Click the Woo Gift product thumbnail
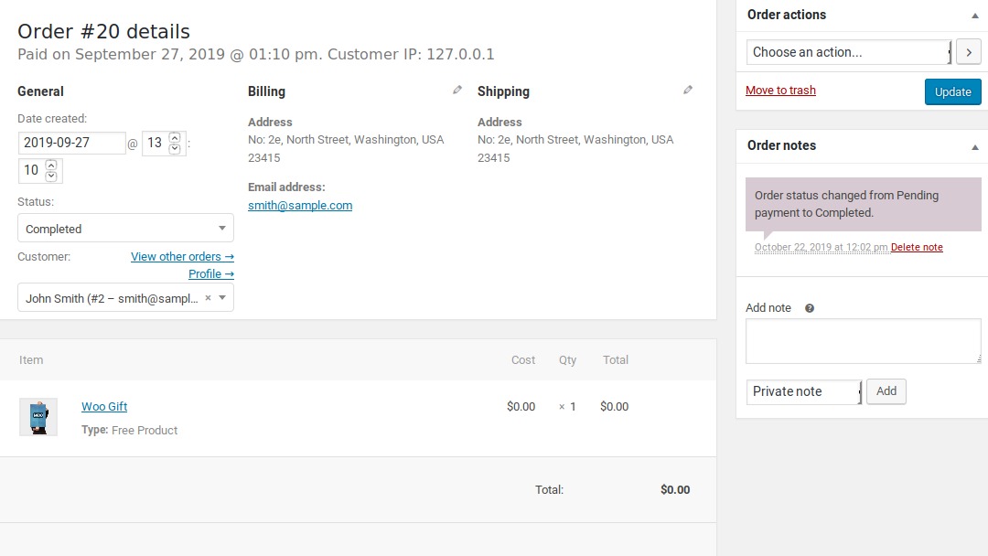This screenshot has height=556, width=988. click(38, 417)
